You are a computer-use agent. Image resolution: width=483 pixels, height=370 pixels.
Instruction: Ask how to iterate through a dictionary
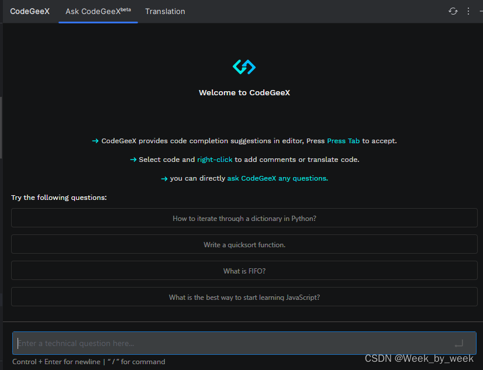(x=244, y=218)
